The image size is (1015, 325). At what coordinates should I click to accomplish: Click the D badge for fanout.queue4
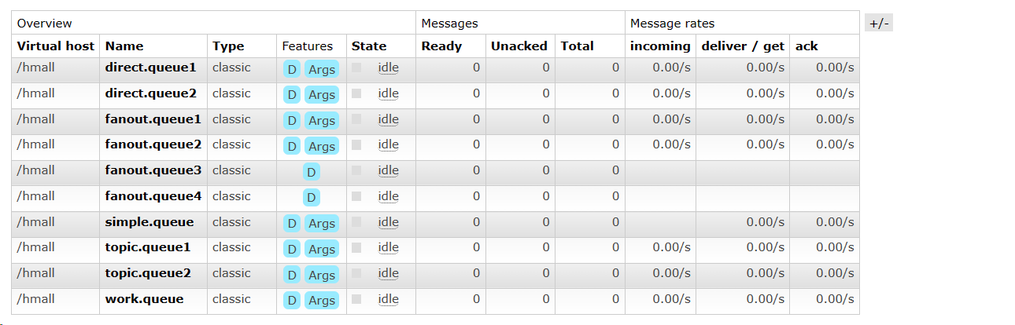[312, 198]
